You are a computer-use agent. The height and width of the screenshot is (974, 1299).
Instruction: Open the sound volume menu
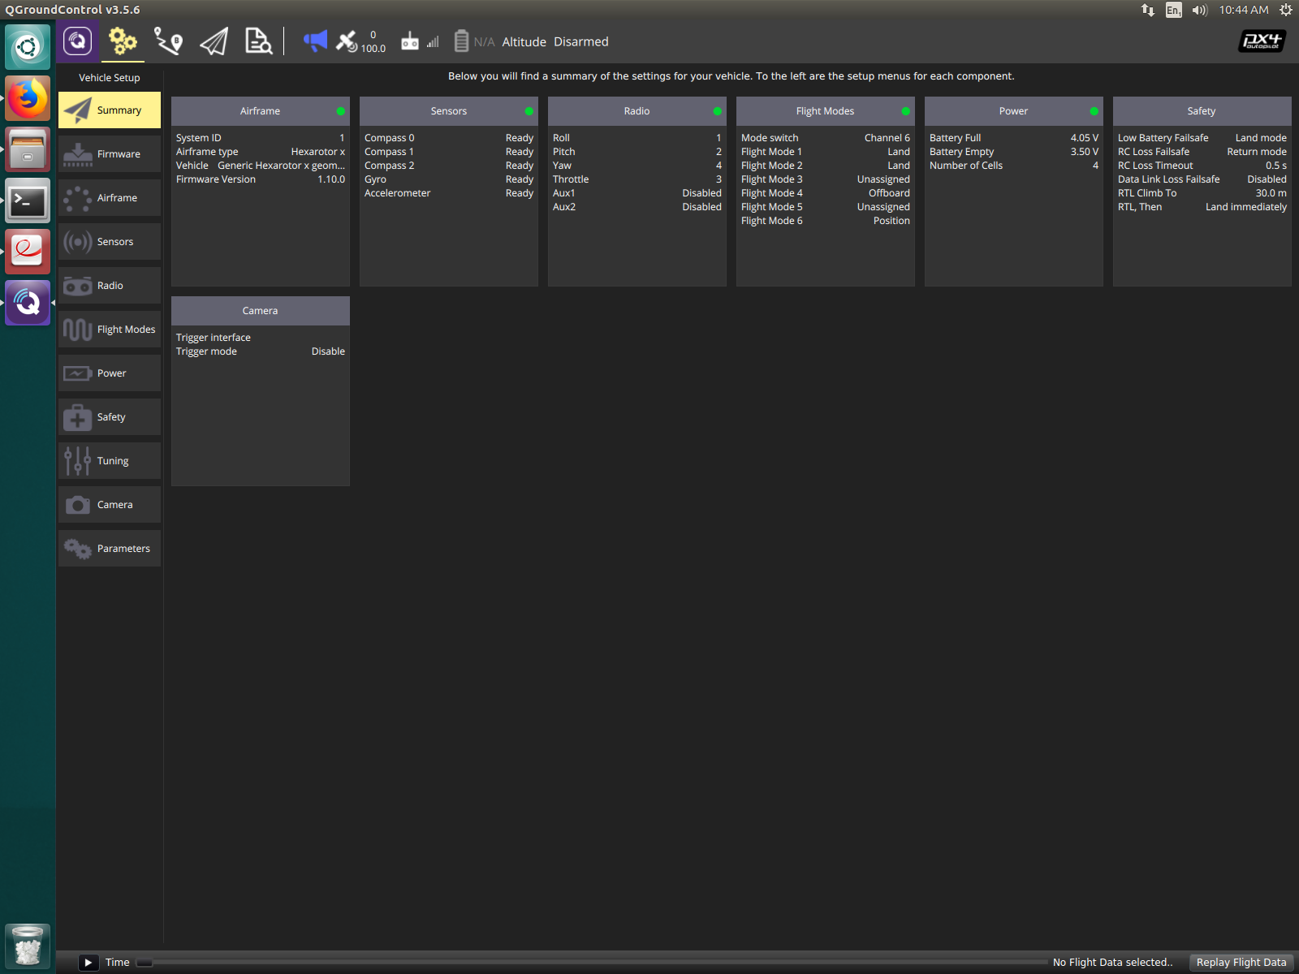point(1200,10)
